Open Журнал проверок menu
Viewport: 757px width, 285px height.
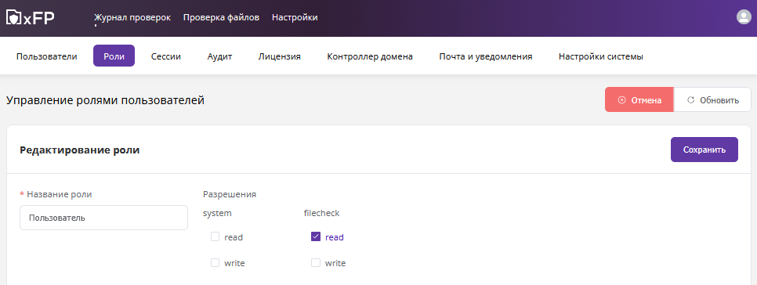pos(132,17)
